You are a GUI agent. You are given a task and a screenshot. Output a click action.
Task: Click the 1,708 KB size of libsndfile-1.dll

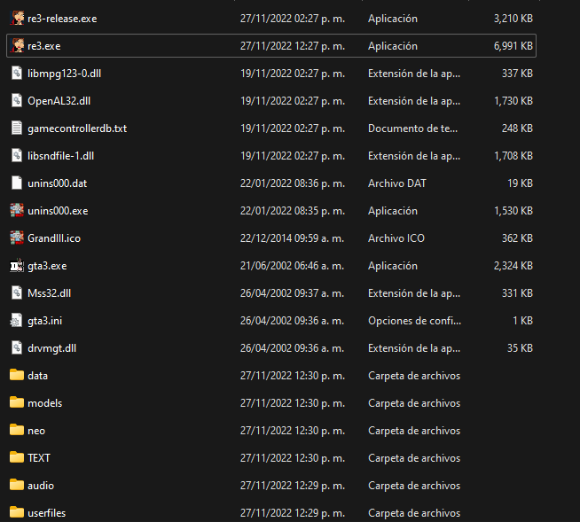pos(513,156)
